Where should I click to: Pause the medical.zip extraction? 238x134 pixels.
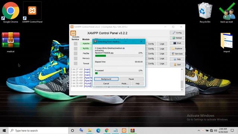(x=131, y=79)
